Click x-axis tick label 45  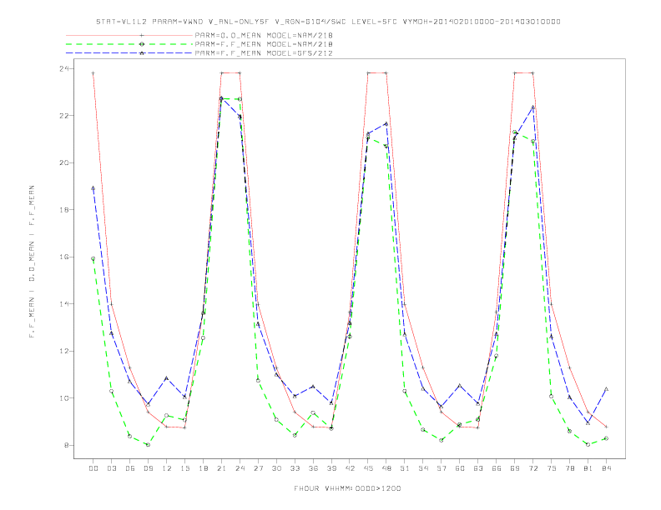(368, 468)
